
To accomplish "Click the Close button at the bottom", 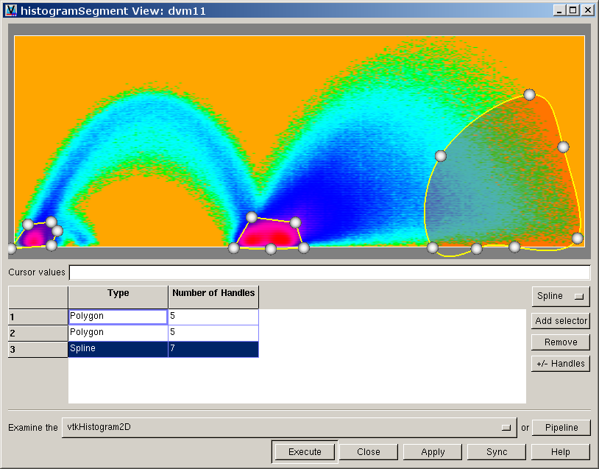I will pos(368,452).
